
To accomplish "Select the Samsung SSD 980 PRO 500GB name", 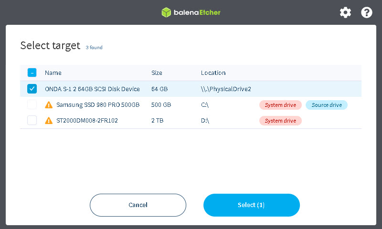I will coord(98,105).
